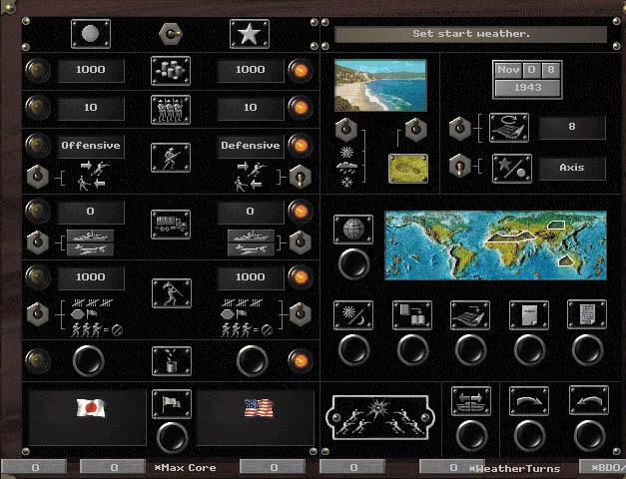Click the flag-bearer soldier icon
The height and width of the screenshot is (479, 626).
pyautogui.click(x=171, y=292)
